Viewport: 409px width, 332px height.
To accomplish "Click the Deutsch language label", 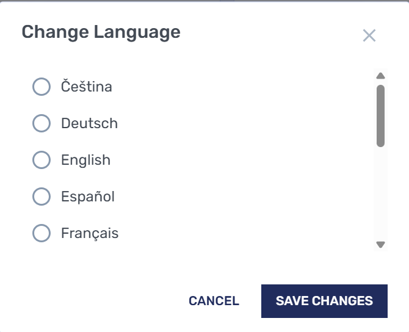I will pyautogui.click(x=89, y=123).
